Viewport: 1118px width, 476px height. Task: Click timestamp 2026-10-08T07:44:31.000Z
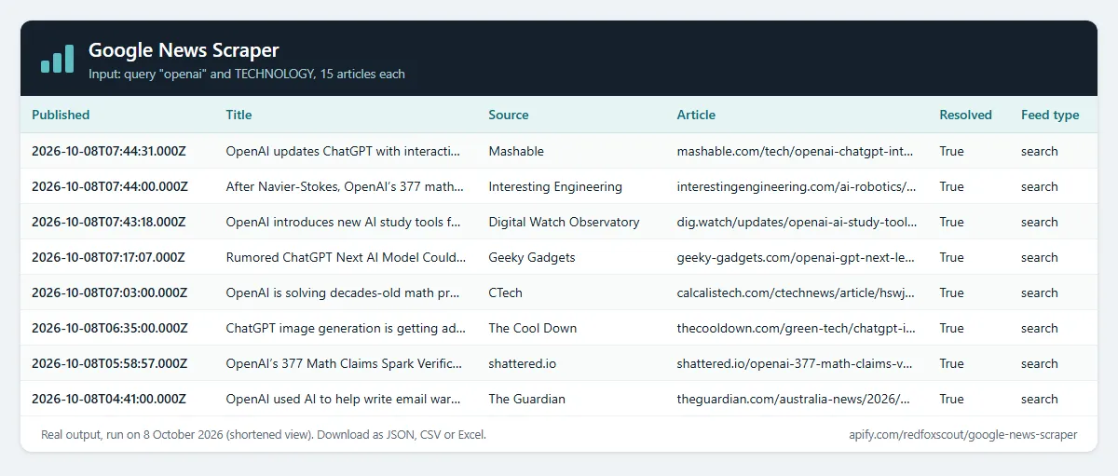coord(109,151)
